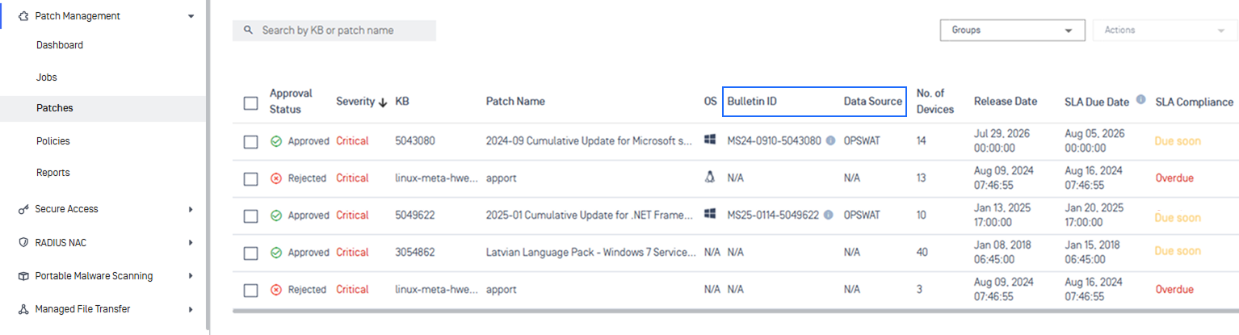Click the Linux penguin icon for apport with 13 devices

[710, 177]
